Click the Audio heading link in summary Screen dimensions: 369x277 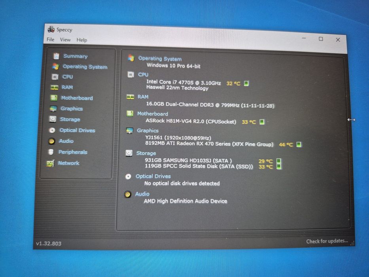[142, 194]
